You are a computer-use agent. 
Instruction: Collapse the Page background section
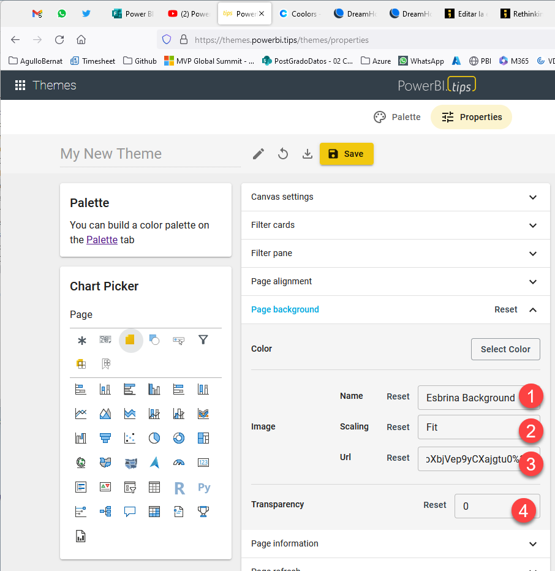pos(532,310)
